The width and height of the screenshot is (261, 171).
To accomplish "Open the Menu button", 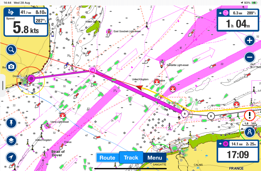I will tap(154, 158).
